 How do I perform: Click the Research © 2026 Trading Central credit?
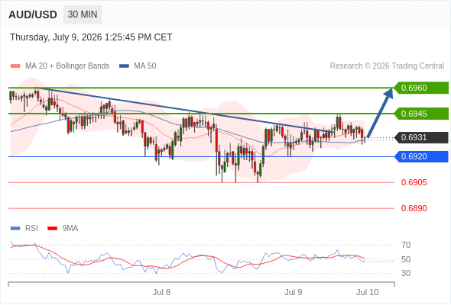(387, 66)
